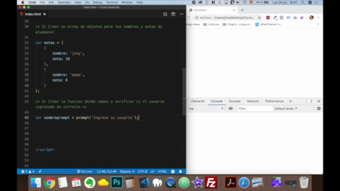Reload the Chrome page
The width and height of the screenshot is (340, 191).
tap(188, 18)
